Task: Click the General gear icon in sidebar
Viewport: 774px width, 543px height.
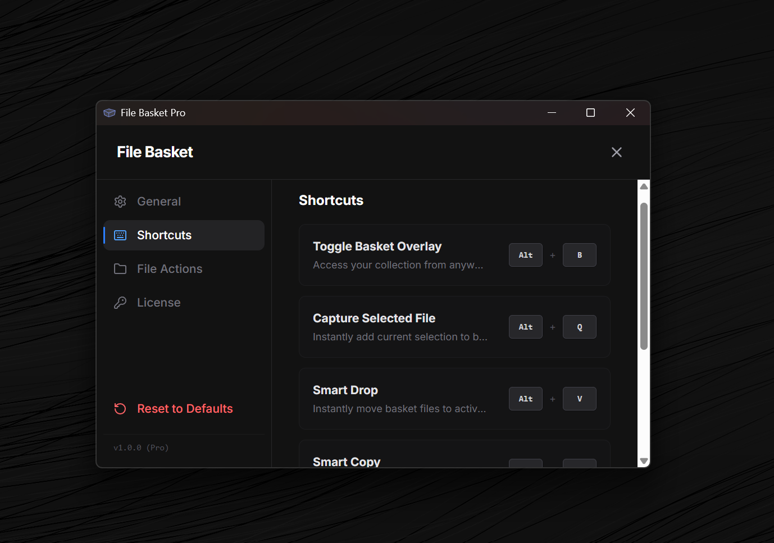Action: point(120,202)
